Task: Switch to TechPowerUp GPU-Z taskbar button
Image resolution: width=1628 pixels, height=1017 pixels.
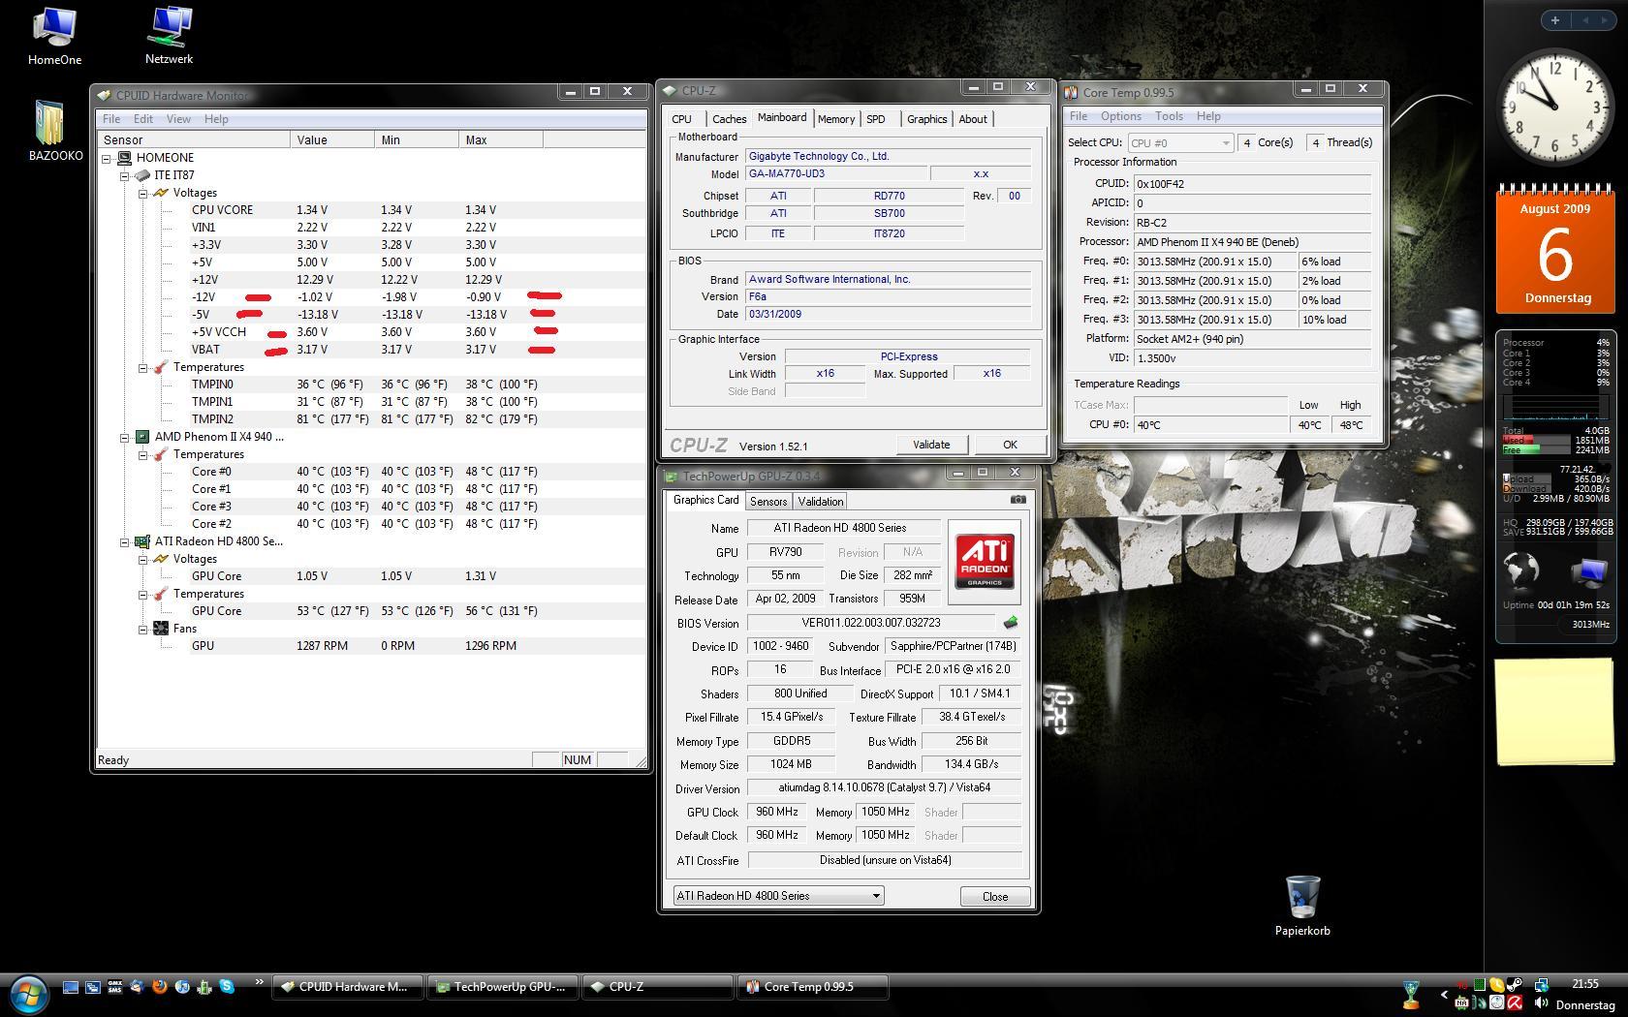Action: coord(502,987)
